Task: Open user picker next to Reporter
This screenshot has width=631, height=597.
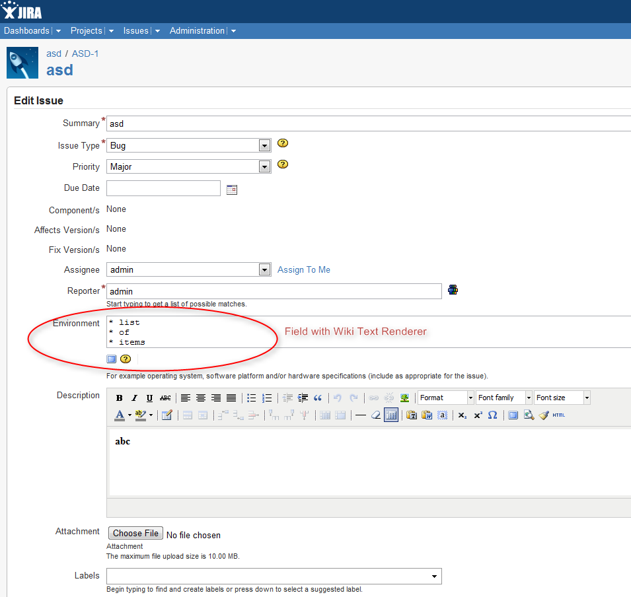Action: coord(453,290)
